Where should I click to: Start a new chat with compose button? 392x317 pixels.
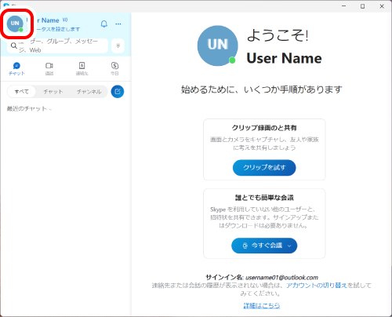(118, 92)
